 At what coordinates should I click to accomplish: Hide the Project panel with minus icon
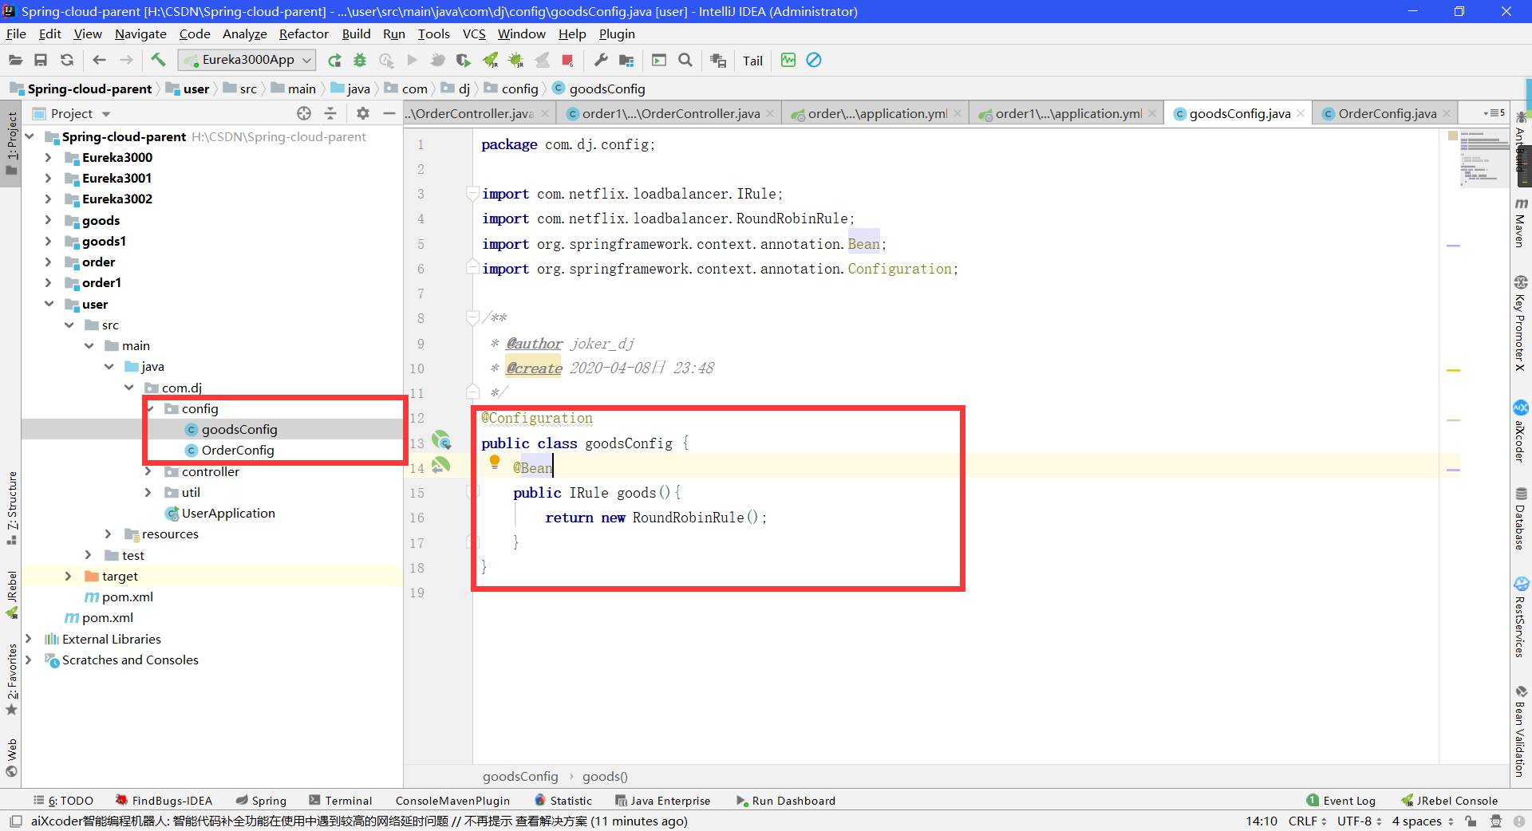coord(389,113)
